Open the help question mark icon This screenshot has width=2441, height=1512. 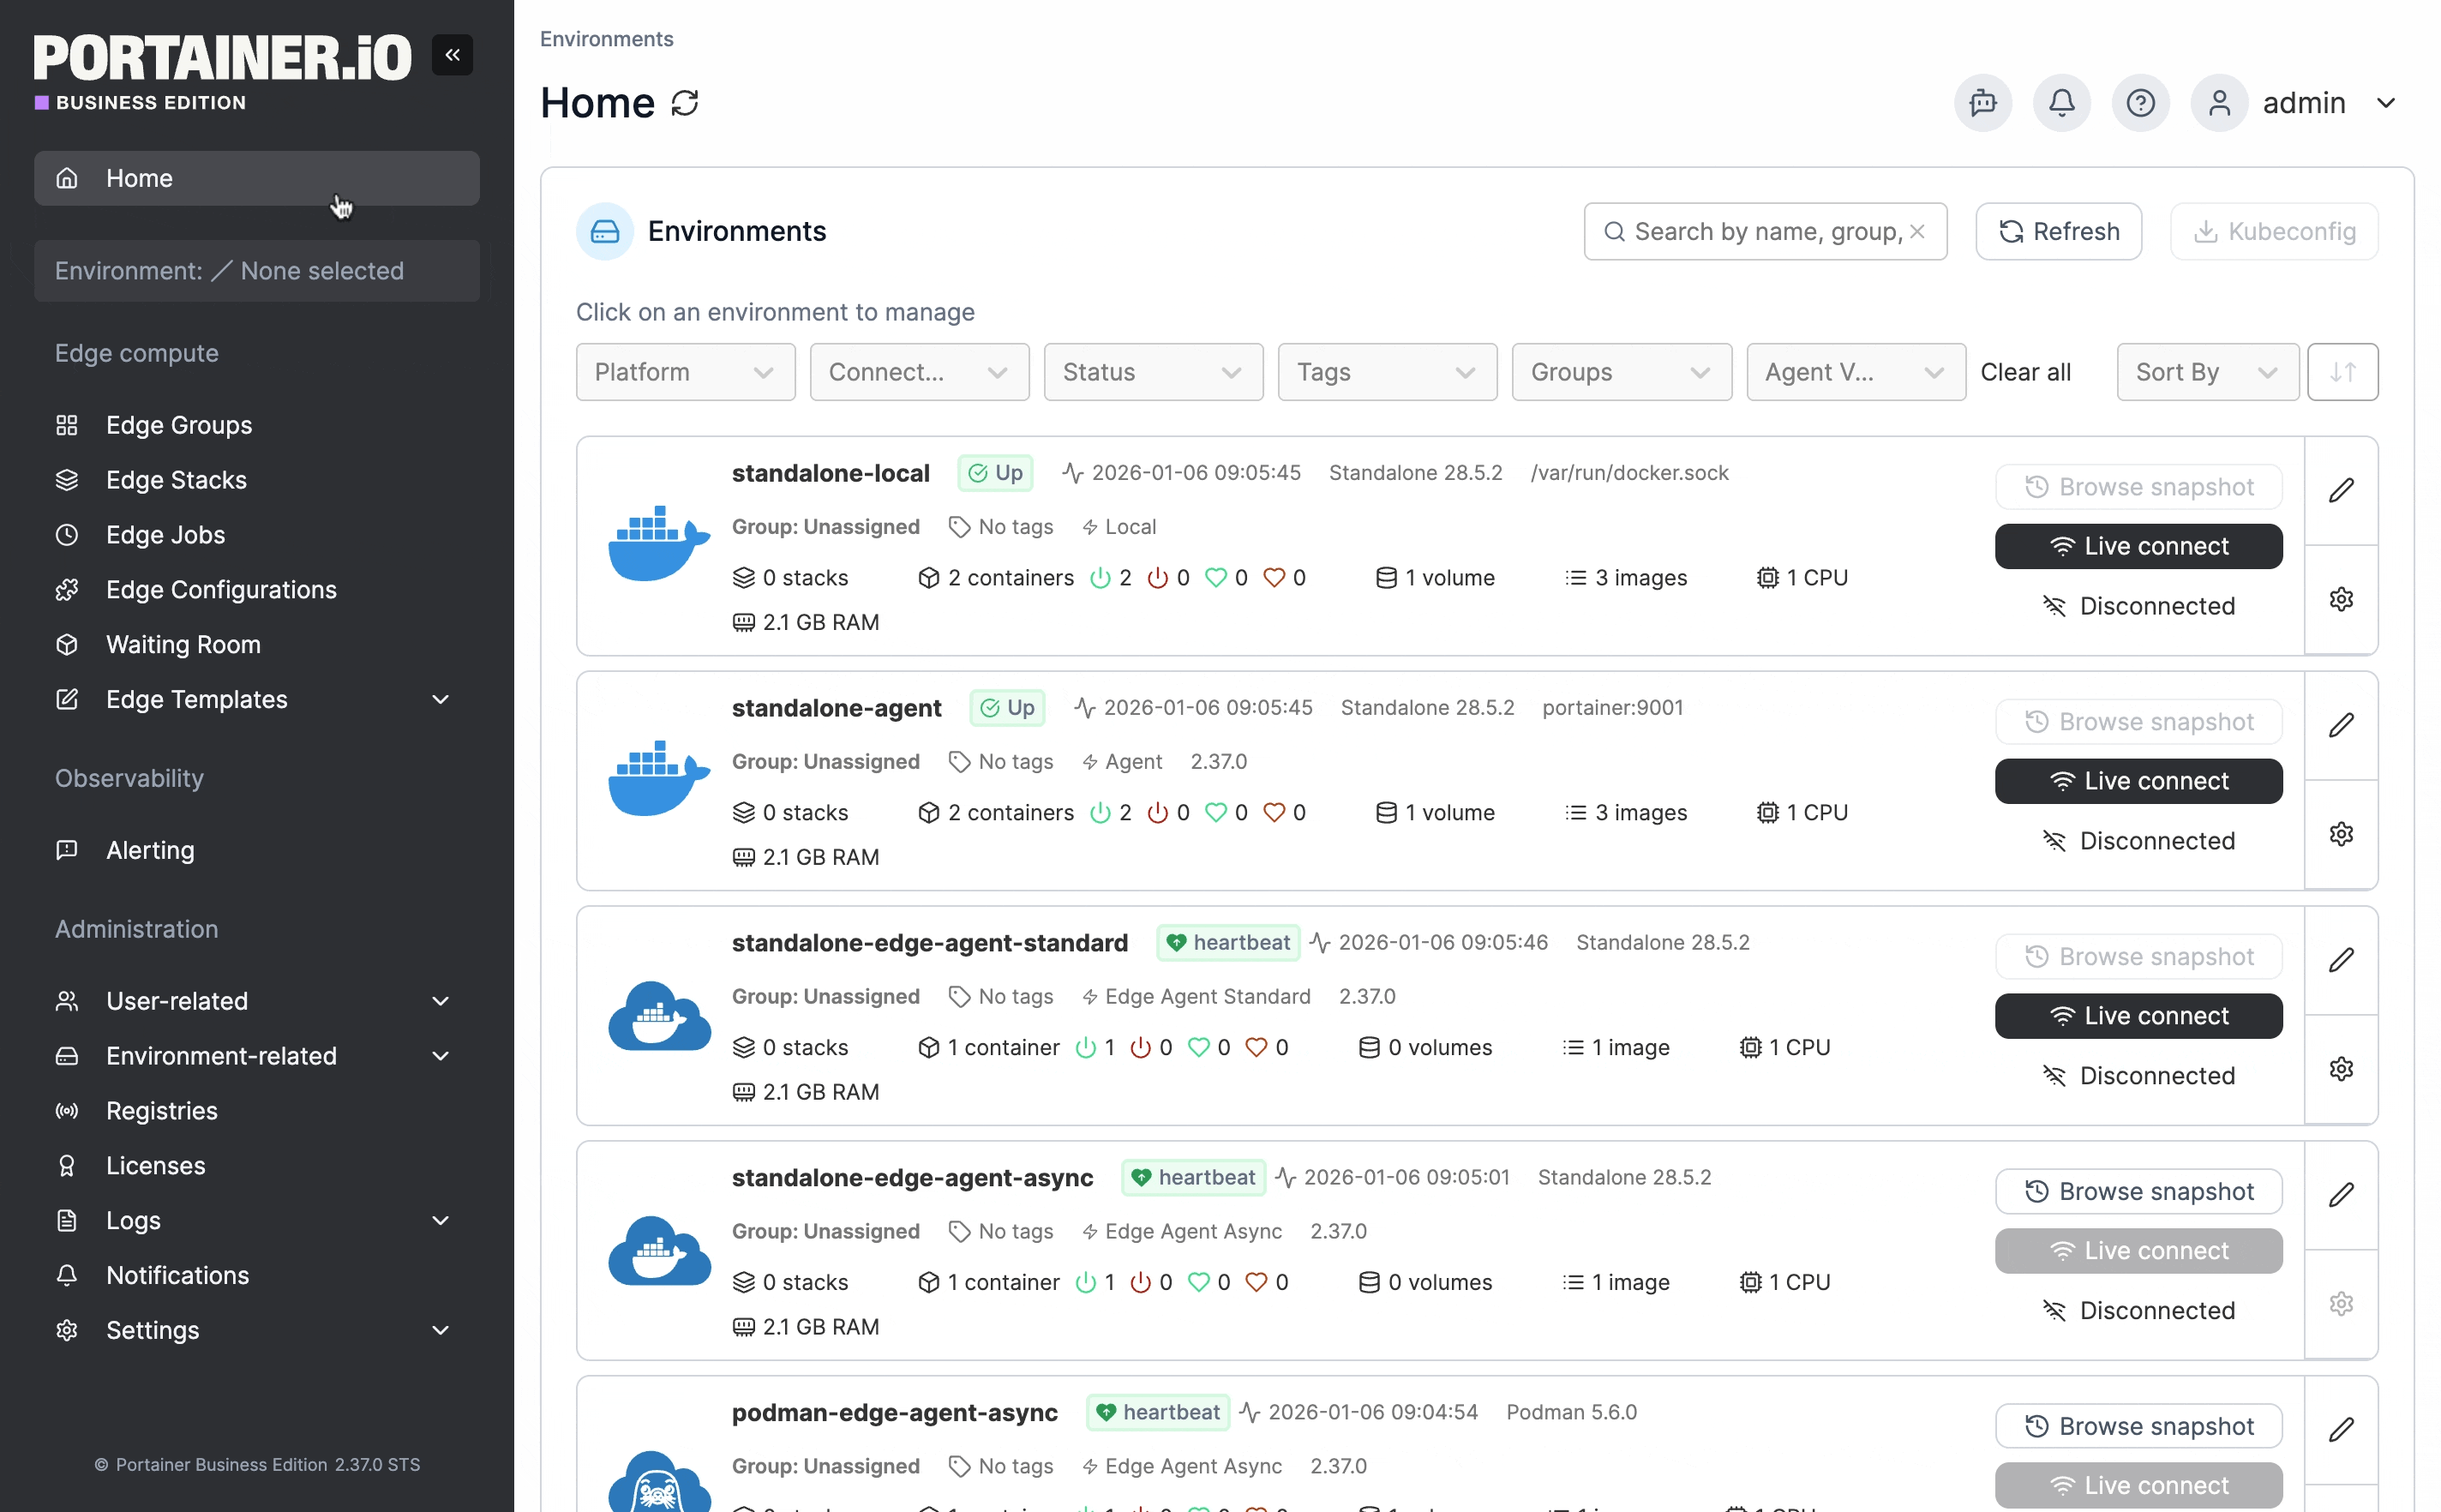2140,103
